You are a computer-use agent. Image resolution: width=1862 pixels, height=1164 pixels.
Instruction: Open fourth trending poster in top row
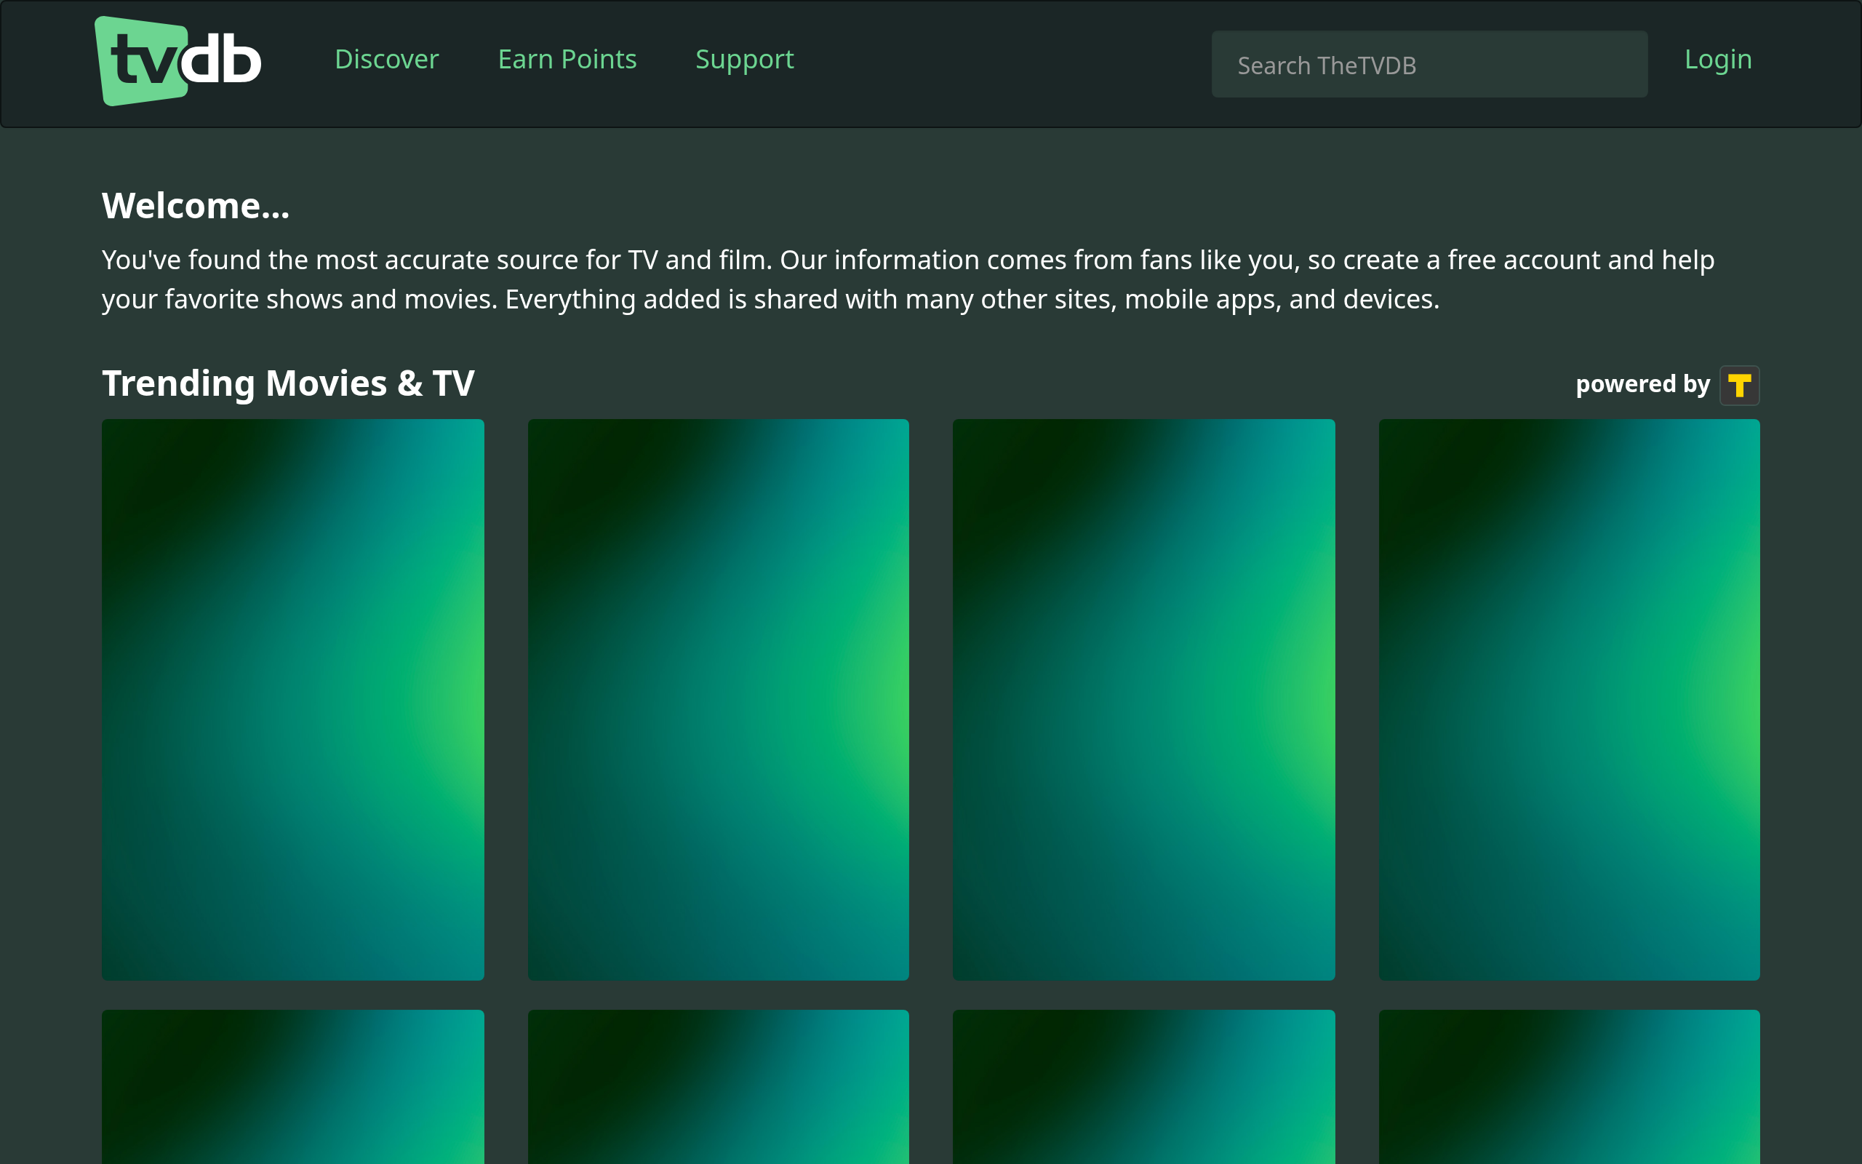pyautogui.click(x=1569, y=699)
